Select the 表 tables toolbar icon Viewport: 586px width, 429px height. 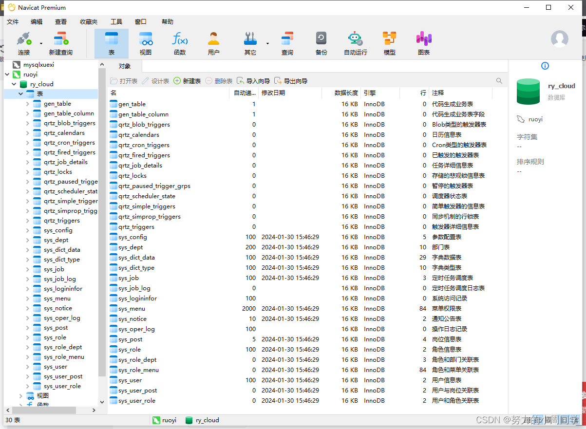[x=112, y=43]
